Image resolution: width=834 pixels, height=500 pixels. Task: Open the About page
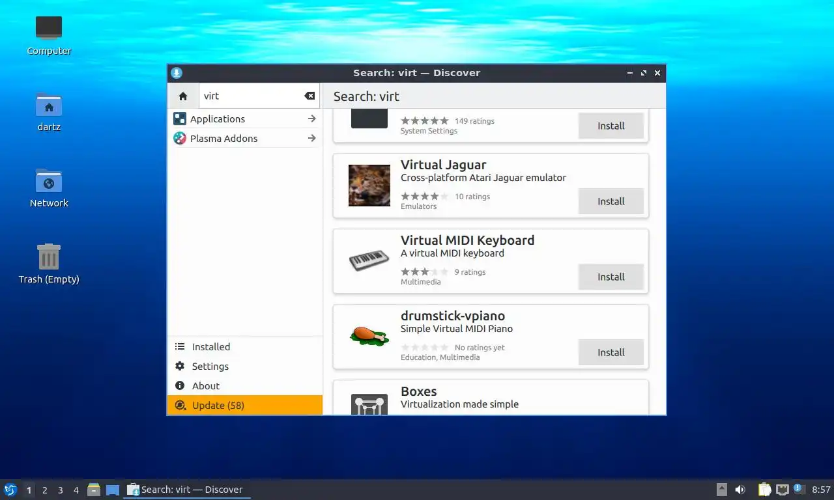245,386
